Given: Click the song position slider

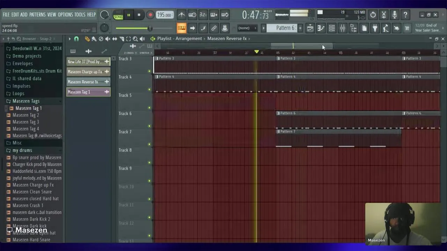Looking at the screenshot, I should (x=144, y=29).
